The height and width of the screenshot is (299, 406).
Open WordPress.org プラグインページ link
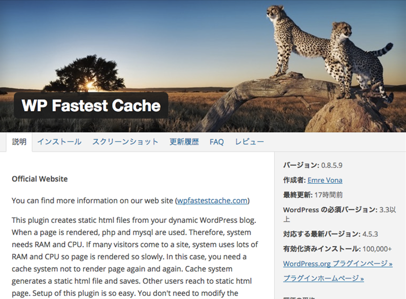337,263
